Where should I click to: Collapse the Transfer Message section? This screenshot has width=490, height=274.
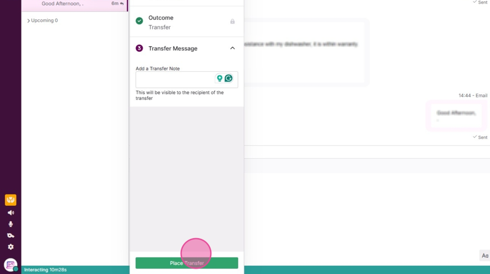(232, 48)
